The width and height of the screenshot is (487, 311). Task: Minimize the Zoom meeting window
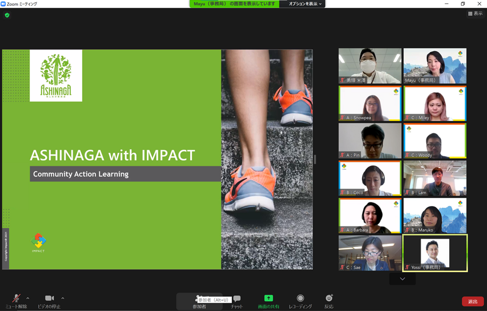tap(446, 4)
